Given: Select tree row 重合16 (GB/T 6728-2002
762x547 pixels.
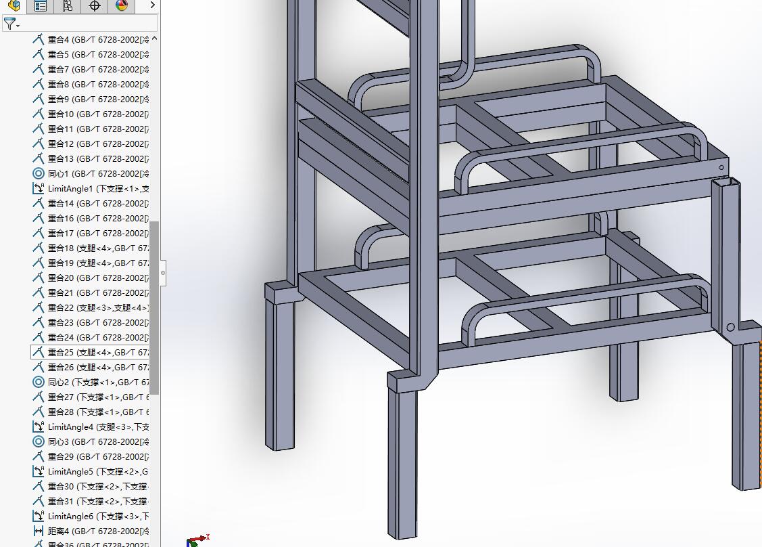Looking at the screenshot, I should click(x=91, y=219).
